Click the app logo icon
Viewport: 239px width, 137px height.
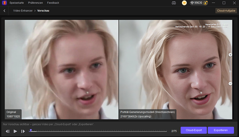tap(4, 3)
